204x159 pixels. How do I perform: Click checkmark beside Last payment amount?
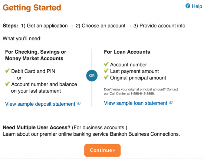coord(106,70)
